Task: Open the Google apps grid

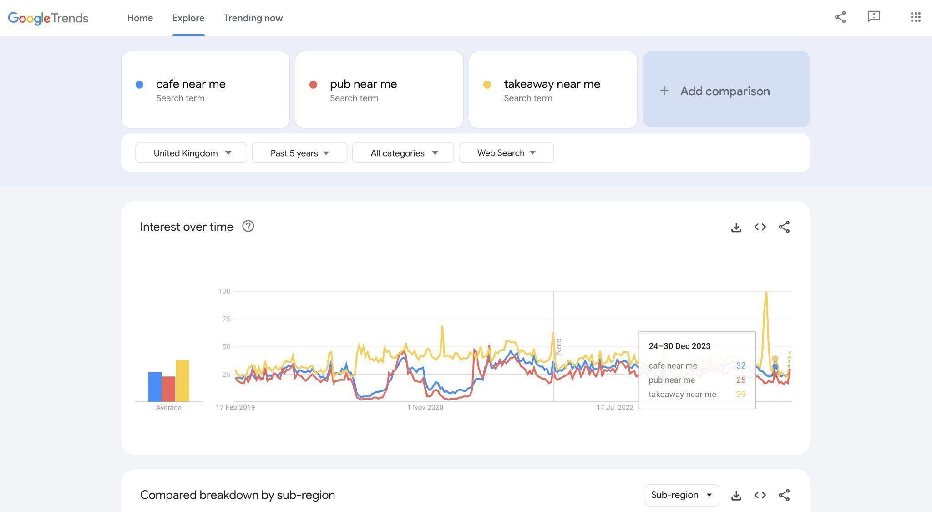Action: pyautogui.click(x=915, y=17)
